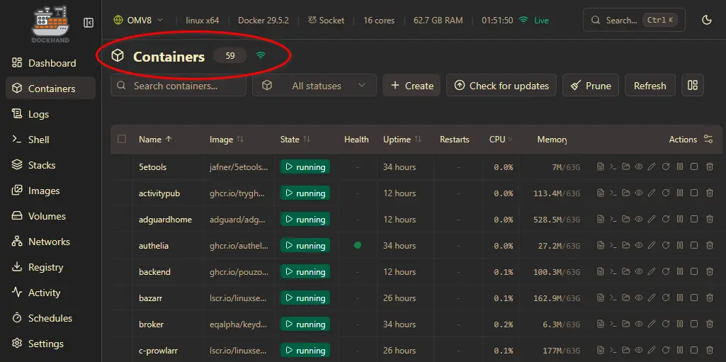Image resolution: width=726 pixels, height=362 pixels.
Task: Inspect the 5etools container via eye icon
Action: pyautogui.click(x=638, y=166)
